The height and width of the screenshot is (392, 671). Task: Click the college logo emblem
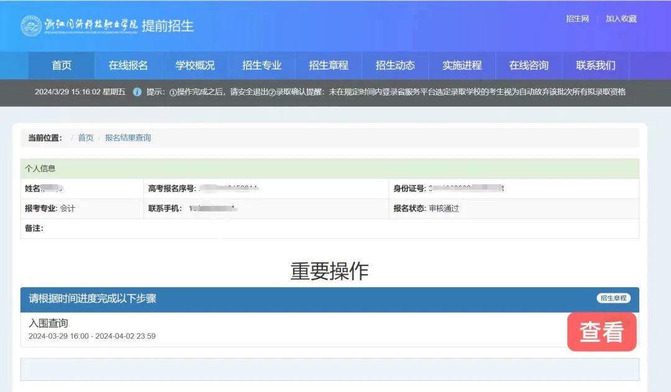tap(31, 25)
